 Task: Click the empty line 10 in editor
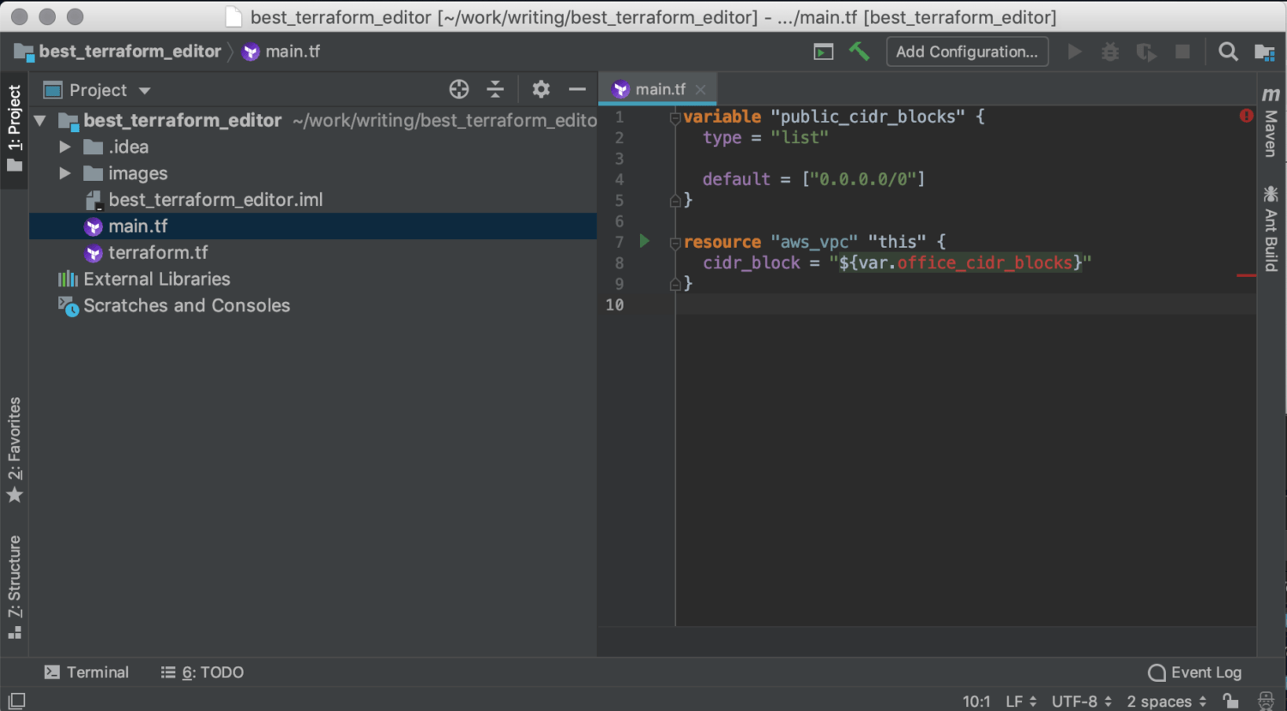pos(965,304)
